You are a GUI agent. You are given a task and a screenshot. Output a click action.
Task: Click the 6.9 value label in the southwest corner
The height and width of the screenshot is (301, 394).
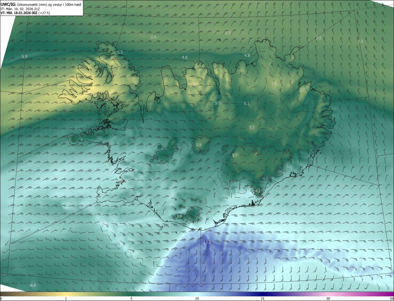pyautogui.click(x=33, y=285)
